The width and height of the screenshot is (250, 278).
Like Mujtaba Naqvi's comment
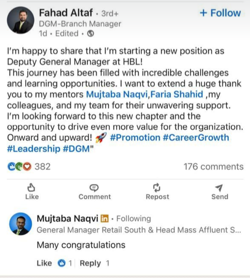(x=44, y=263)
